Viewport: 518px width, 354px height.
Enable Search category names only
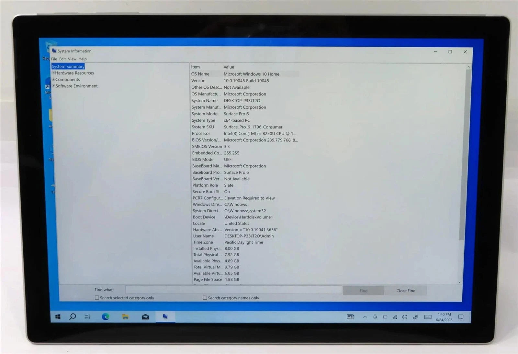pos(205,297)
